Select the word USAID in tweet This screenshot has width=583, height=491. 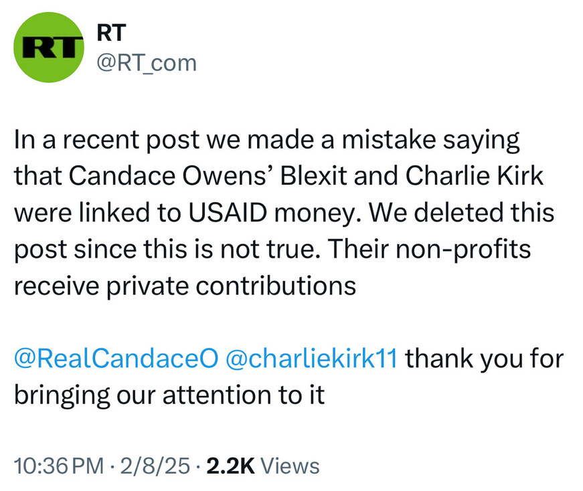click(x=228, y=213)
